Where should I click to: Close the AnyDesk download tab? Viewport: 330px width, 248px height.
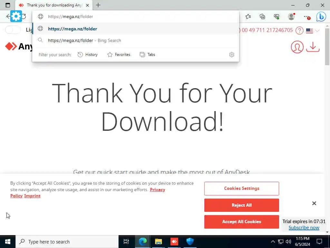click(x=88, y=5)
